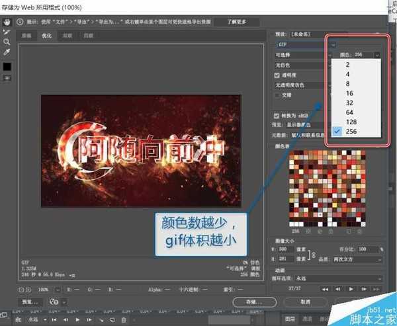The image size is (397, 326).
Task: Select the Zoom magnifier tool
Action: point(8,41)
